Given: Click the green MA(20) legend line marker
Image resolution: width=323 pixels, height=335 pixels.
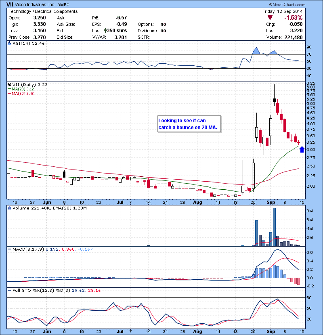Looking at the screenshot, I should [9, 89].
